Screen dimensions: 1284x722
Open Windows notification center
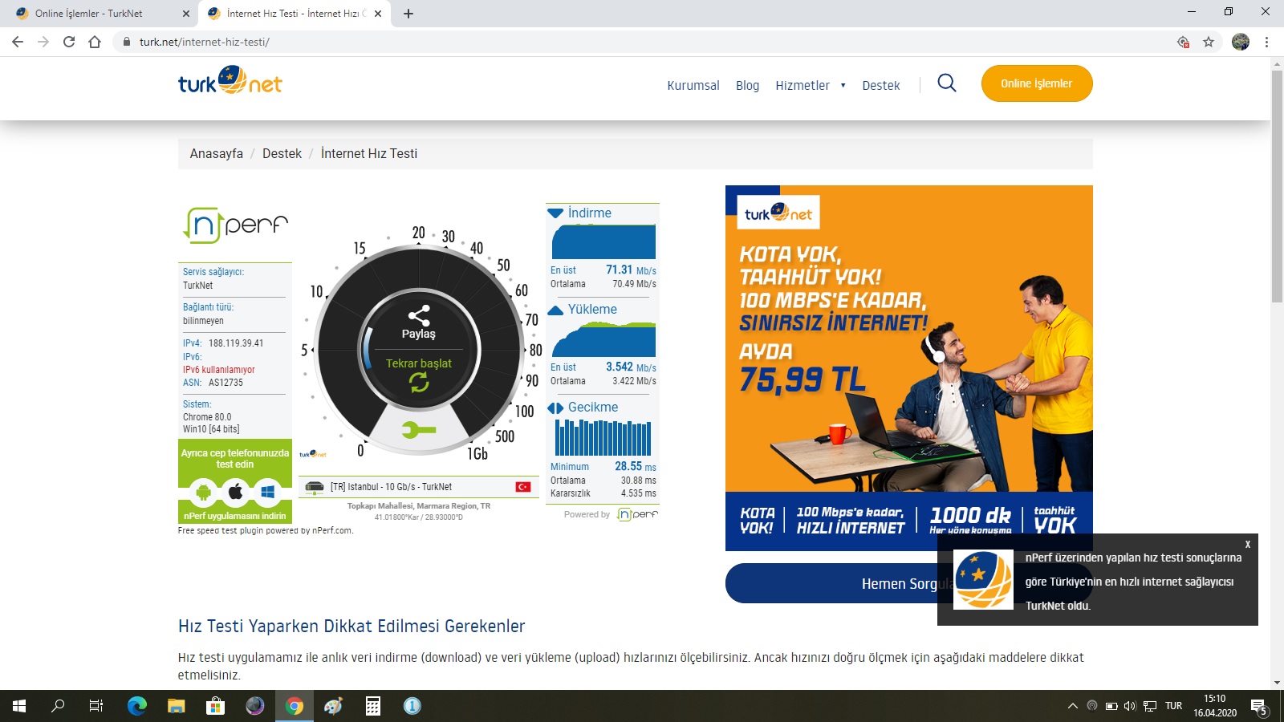click(x=1259, y=707)
